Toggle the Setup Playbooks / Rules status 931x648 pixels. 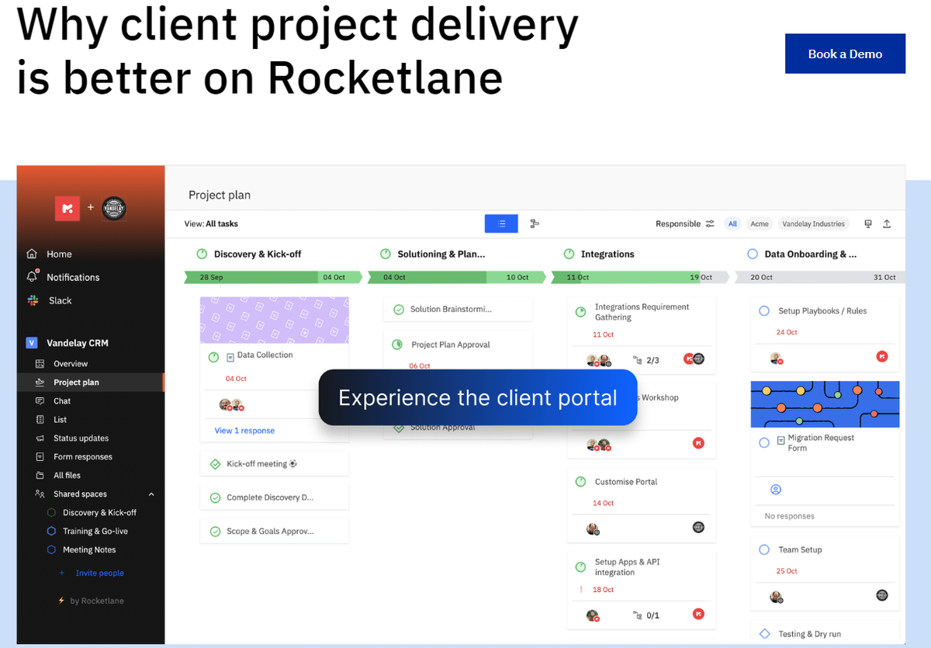click(764, 310)
